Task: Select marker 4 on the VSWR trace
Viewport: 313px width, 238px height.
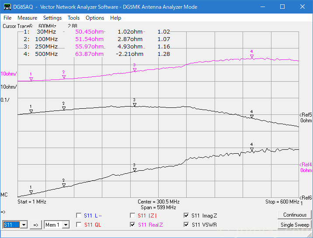Action: click(252, 149)
